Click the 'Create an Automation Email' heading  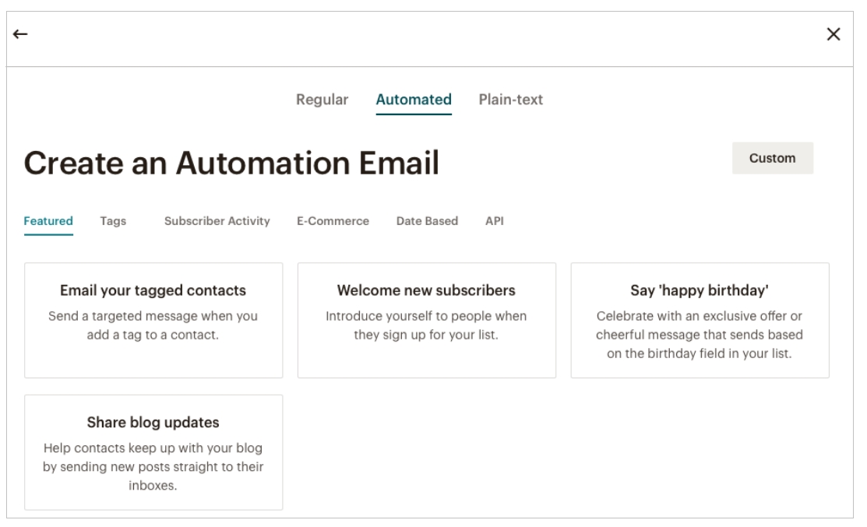(231, 163)
